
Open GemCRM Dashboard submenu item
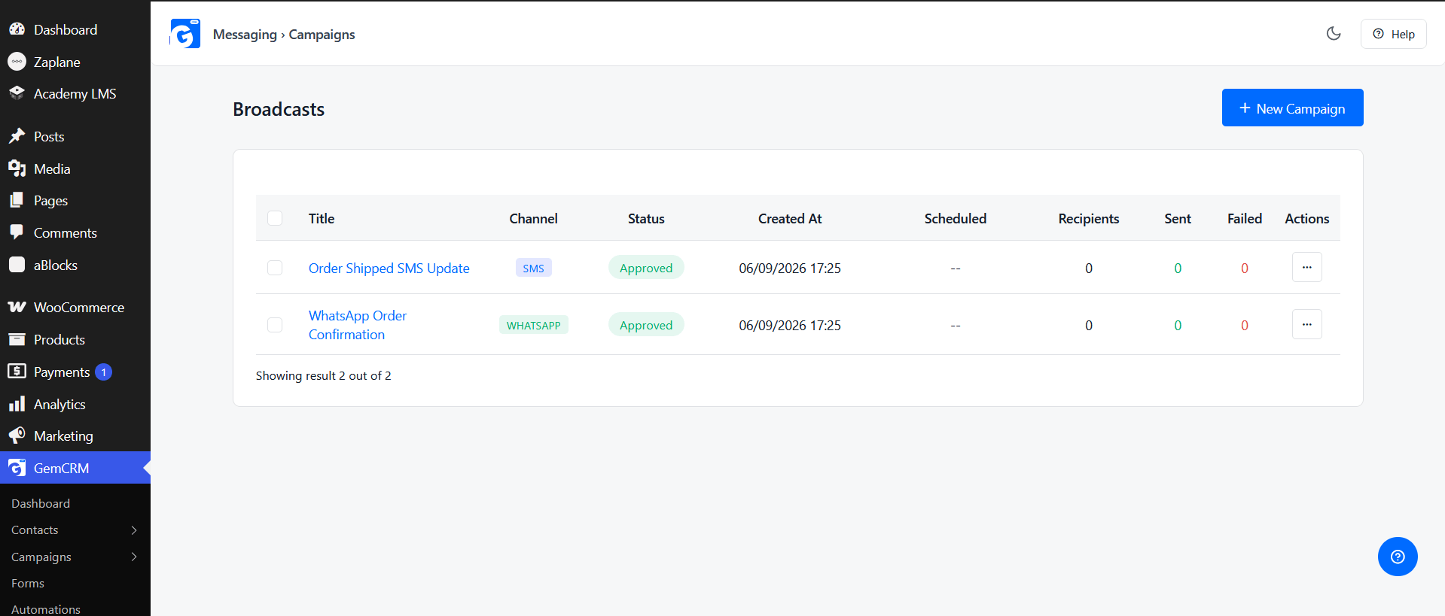coord(41,504)
